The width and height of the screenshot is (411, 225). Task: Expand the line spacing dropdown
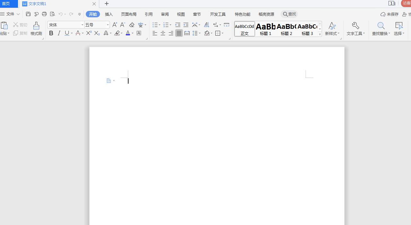[x=200, y=33]
